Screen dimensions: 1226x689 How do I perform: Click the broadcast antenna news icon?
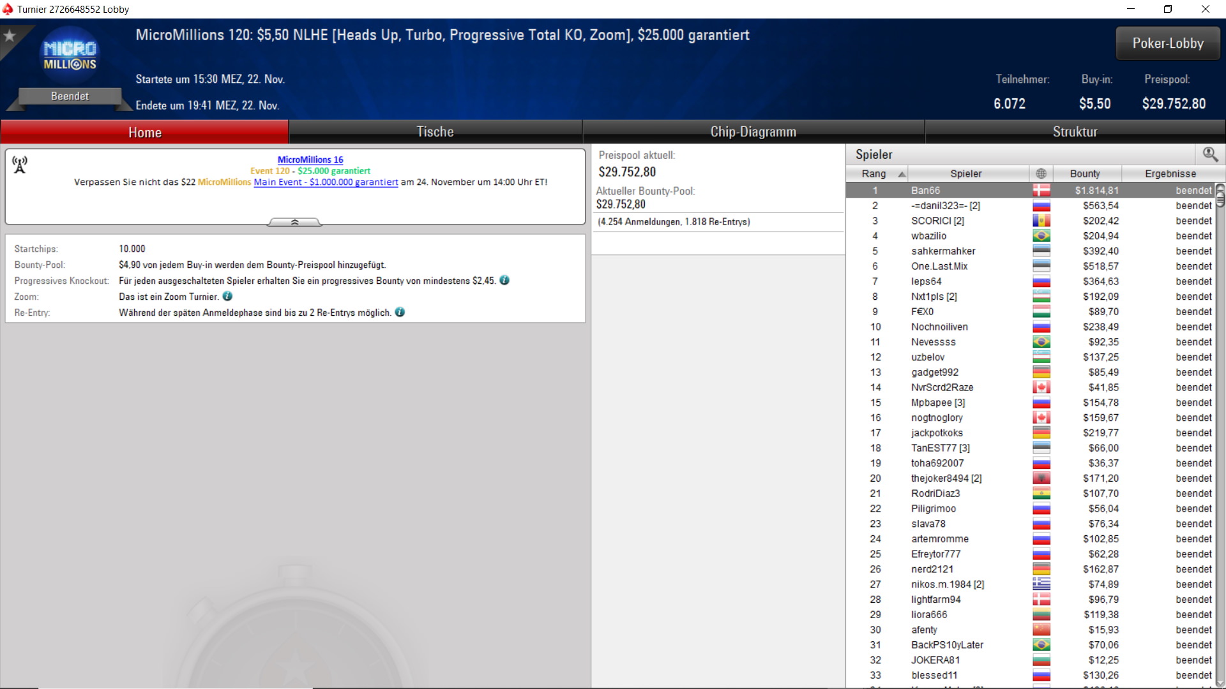tap(20, 165)
